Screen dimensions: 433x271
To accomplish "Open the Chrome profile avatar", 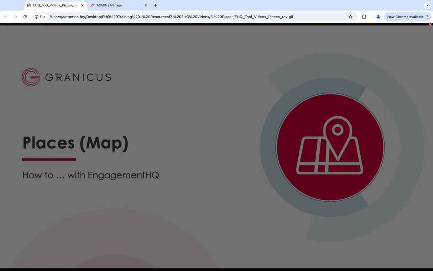I will click(x=378, y=17).
